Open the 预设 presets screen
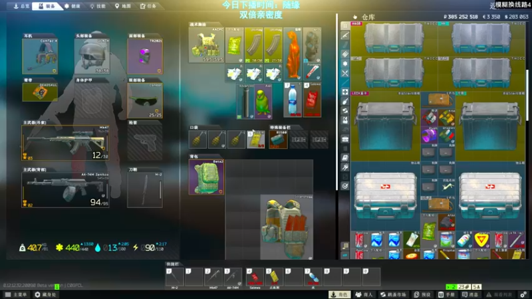Viewport: 532px width, 299px height. (422, 294)
